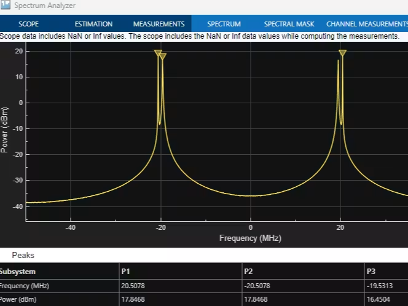Click P3 power value 16.4504
This screenshot has height=306, width=408.
pos(379,299)
